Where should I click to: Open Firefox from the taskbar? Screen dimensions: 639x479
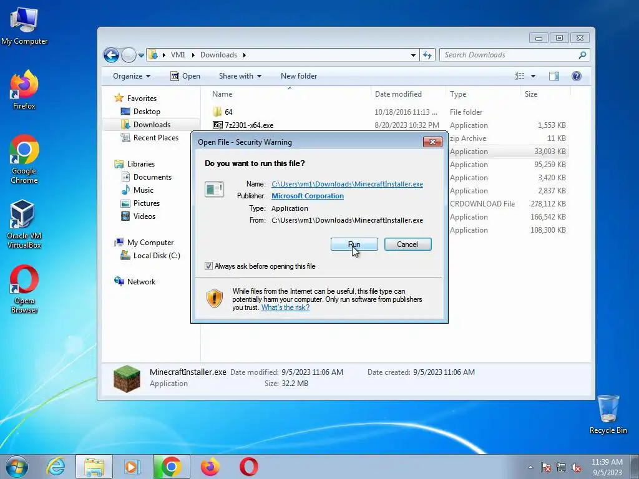210,467
